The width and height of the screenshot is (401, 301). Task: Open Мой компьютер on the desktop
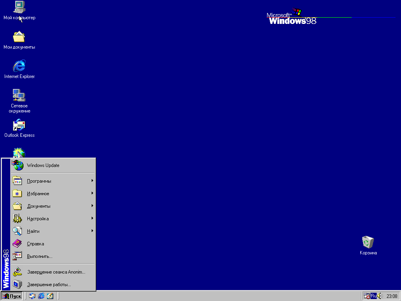(x=19, y=8)
